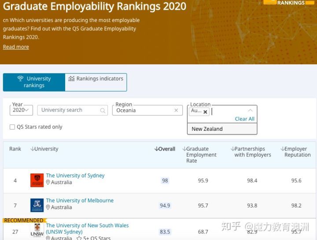Click location pin icon under Sydney
This screenshot has height=240, width=317.
click(48, 182)
